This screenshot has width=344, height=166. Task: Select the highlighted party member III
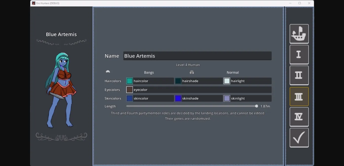point(299,96)
